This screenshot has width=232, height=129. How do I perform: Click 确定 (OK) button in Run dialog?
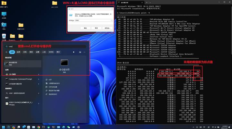tap(86, 28)
